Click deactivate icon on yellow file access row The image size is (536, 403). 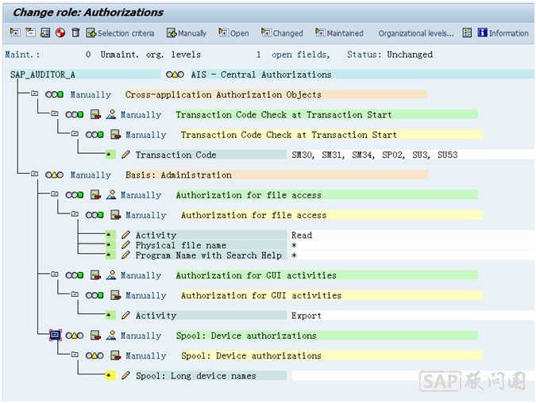click(x=116, y=215)
